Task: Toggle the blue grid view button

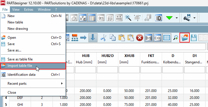Action: [167, 38]
